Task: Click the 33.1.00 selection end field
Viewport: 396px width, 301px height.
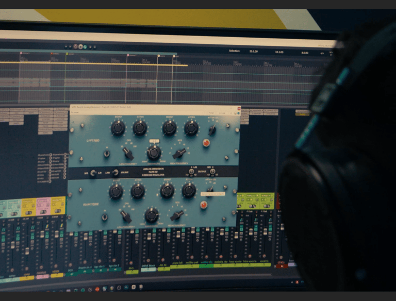Action: pos(279,52)
